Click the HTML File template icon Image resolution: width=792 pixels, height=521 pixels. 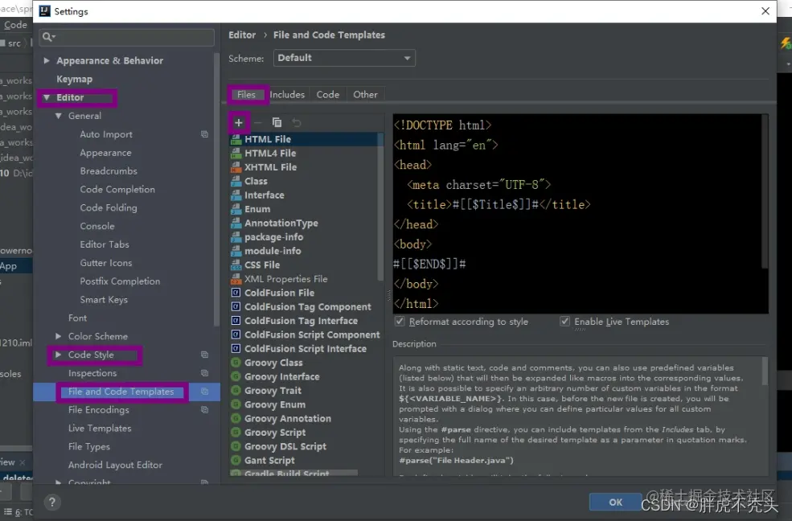click(236, 139)
